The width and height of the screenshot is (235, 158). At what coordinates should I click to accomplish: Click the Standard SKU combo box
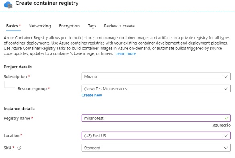point(156,148)
